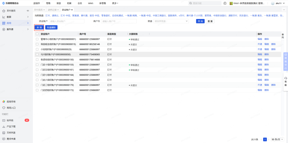Click the 文件列表 file icon
This screenshot has width=288, height=143.
coord(4,133)
